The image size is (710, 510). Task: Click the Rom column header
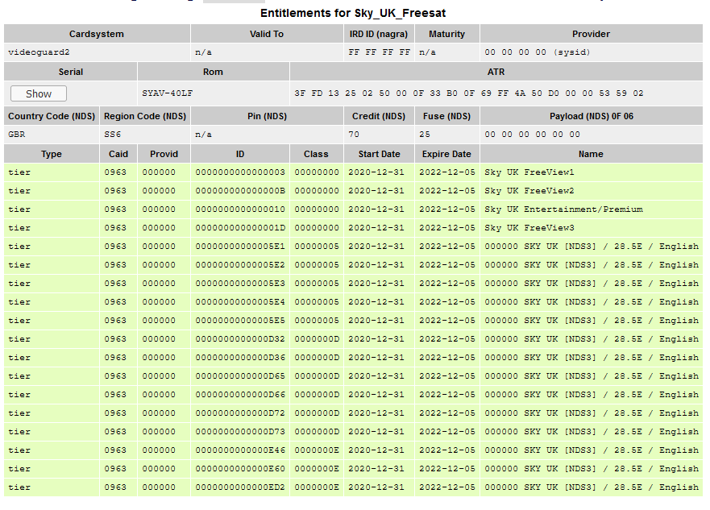[x=213, y=72]
